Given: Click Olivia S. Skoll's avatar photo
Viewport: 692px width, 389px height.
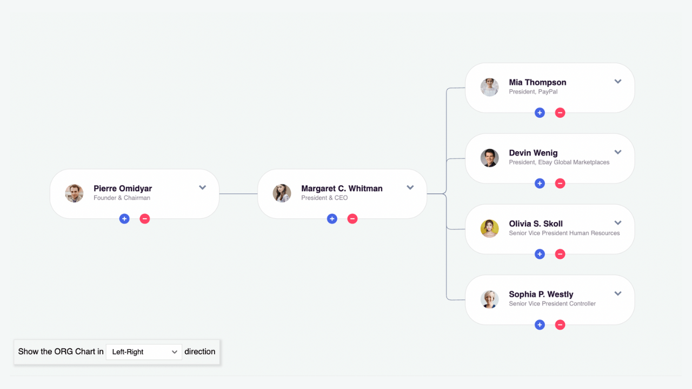Looking at the screenshot, I should 489,229.
